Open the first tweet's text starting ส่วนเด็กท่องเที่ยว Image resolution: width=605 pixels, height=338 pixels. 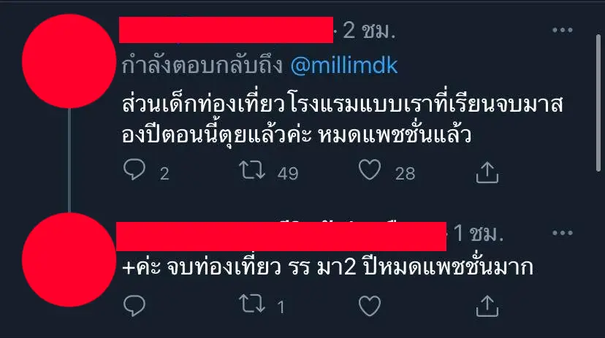tap(343, 120)
